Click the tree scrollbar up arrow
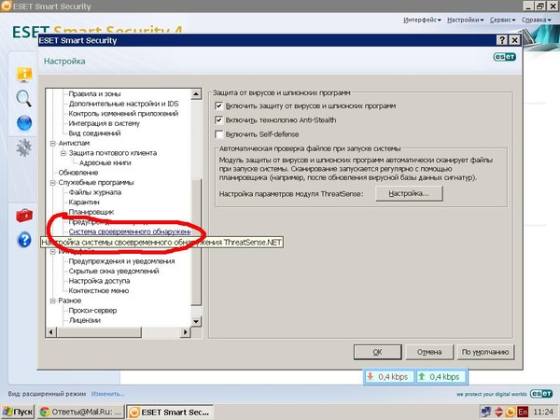 pos(196,94)
